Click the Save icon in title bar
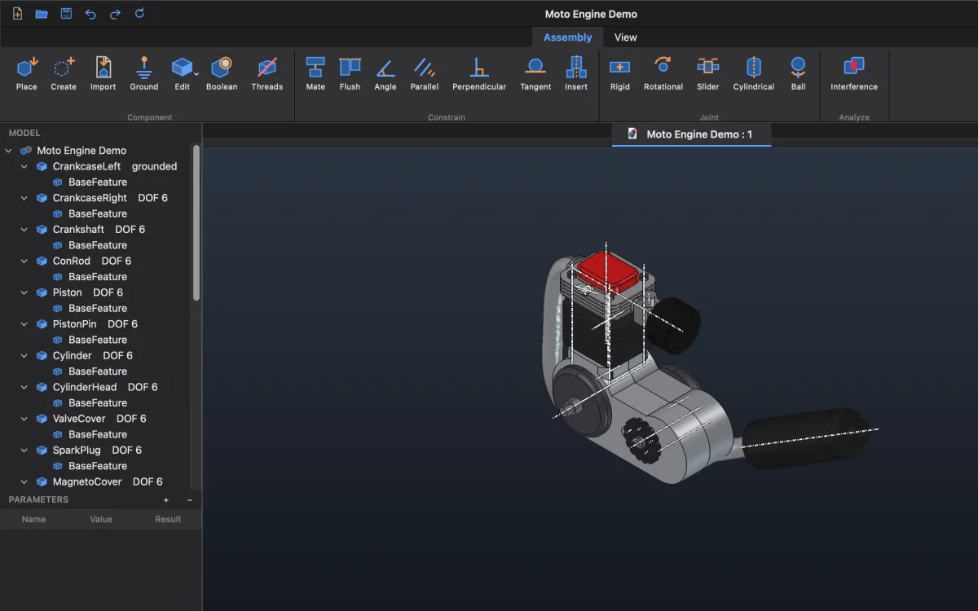Viewport: 978px width, 611px height. coord(66,14)
